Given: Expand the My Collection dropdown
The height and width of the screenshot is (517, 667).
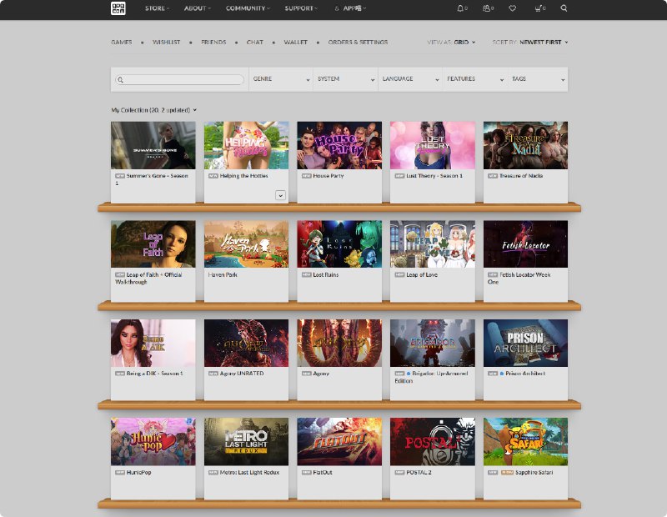Looking at the screenshot, I should (x=154, y=110).
